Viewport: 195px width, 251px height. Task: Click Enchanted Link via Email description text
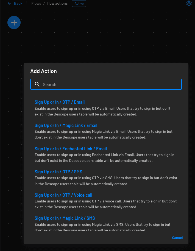104,158
